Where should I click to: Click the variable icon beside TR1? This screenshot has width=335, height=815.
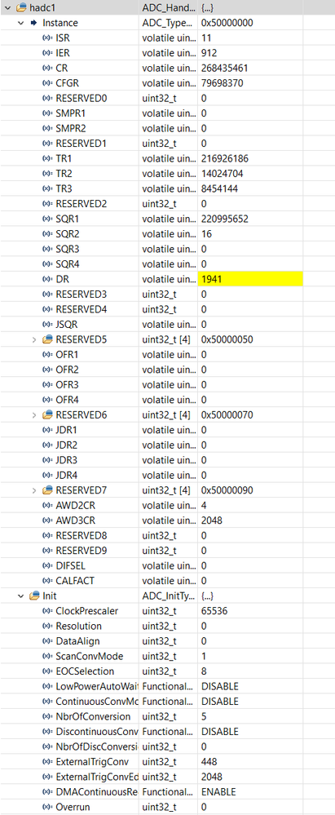[47, 158]
